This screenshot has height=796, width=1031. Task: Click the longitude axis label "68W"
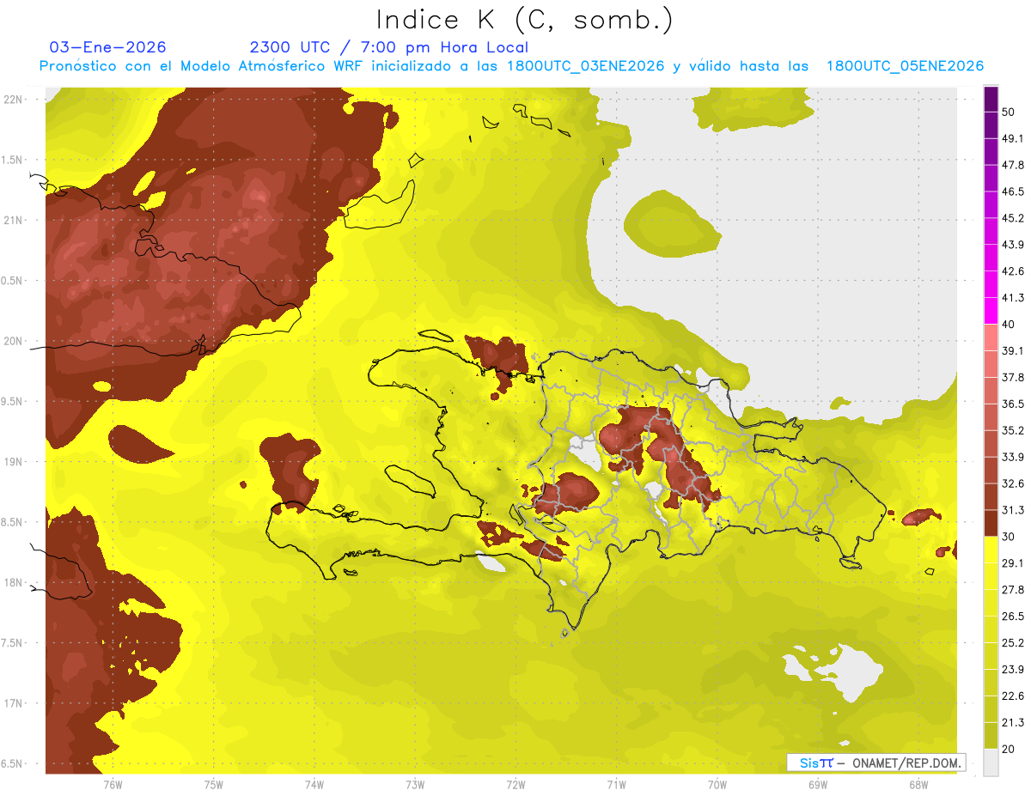tap(918, 784)
